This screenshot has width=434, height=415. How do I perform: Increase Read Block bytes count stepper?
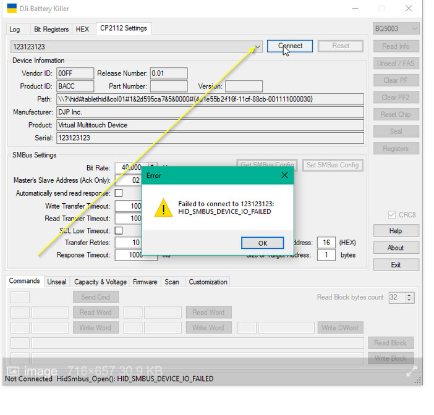tap(409, 295)
